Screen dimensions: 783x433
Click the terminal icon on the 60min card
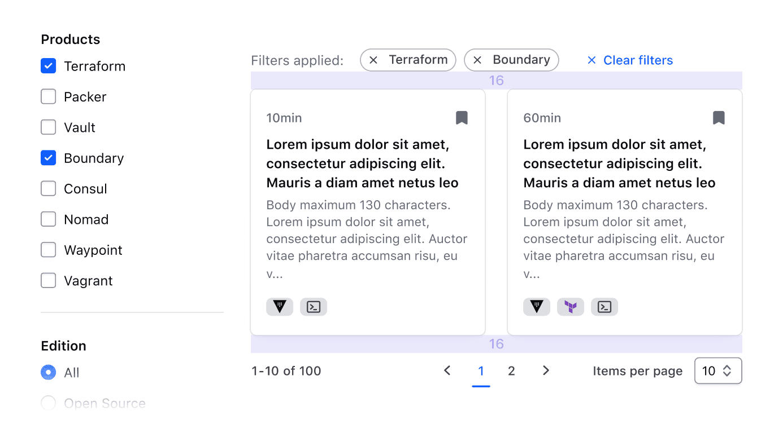604,307
